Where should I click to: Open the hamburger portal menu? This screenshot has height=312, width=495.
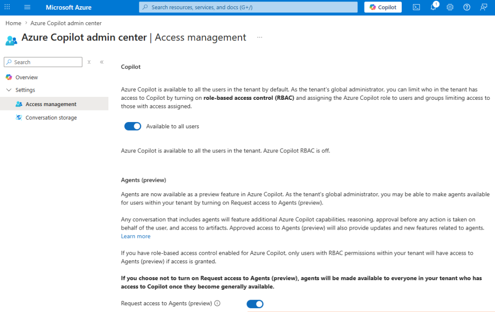click(27, 7)
